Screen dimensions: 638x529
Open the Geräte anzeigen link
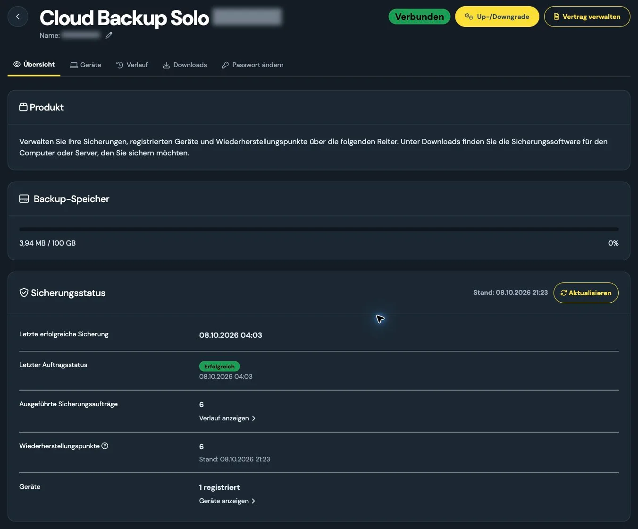227,501
